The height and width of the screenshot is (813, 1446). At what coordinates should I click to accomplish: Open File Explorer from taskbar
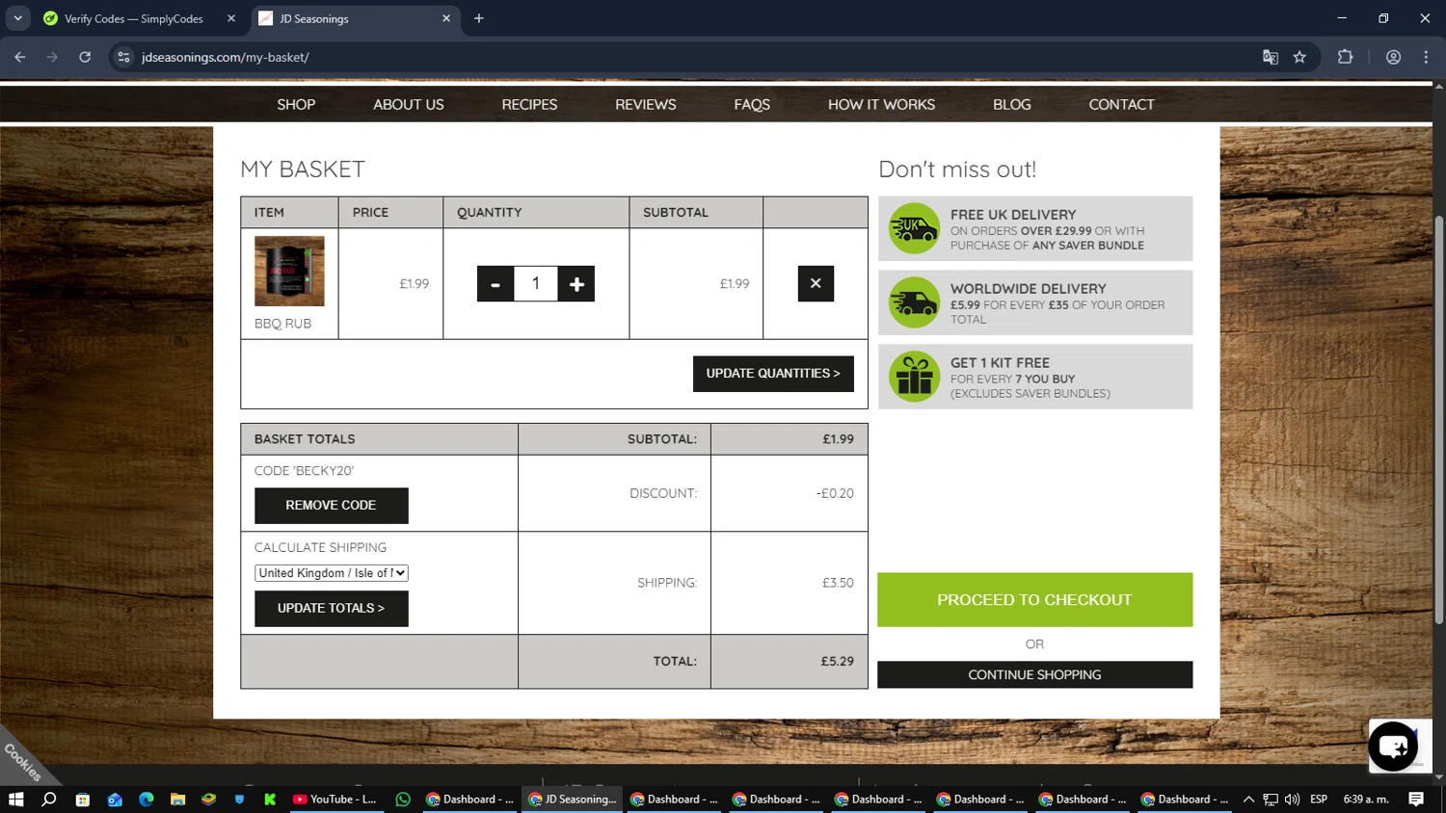(x=177, y=800)
